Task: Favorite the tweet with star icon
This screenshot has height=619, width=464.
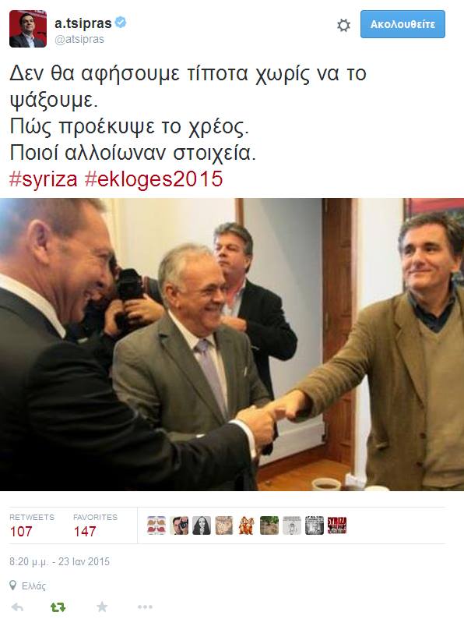Action: click(x=102, y=607)
